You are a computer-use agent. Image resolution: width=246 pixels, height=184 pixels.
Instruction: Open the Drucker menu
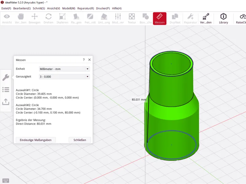click(x=103, y=8)
